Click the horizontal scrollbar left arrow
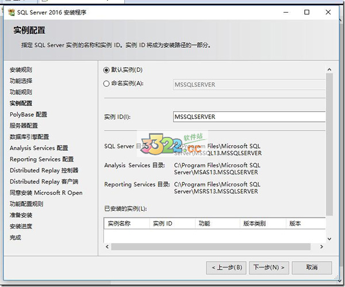This screenshot has height=287, width=345. 107,247
